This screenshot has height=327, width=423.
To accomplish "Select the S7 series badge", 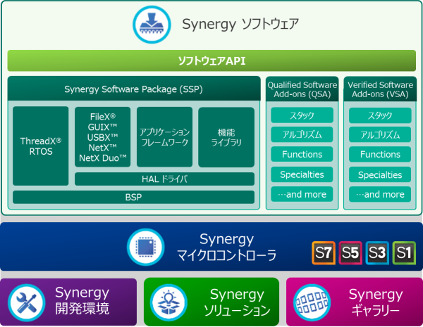I will [x=324, y=252].
